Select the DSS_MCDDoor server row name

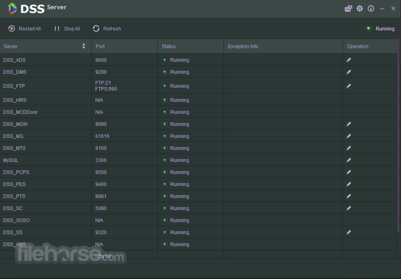click(x=21, y=112)
